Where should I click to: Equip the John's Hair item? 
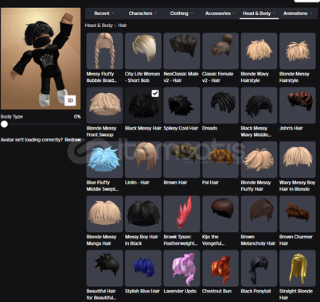tap(298, 105)
